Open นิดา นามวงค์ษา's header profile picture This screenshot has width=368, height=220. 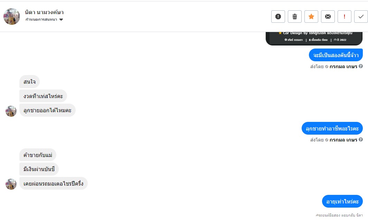12,17
